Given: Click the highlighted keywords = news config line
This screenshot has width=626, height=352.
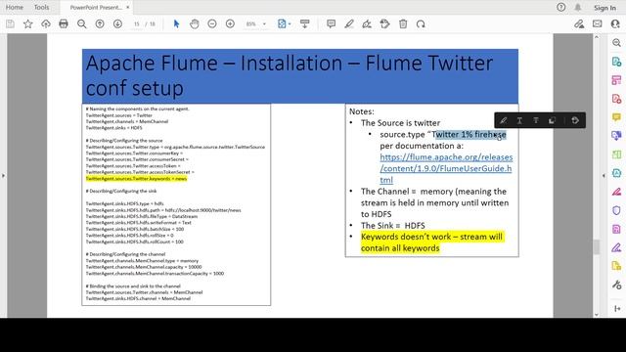Looking at the screenshot, I should (136, 178).
